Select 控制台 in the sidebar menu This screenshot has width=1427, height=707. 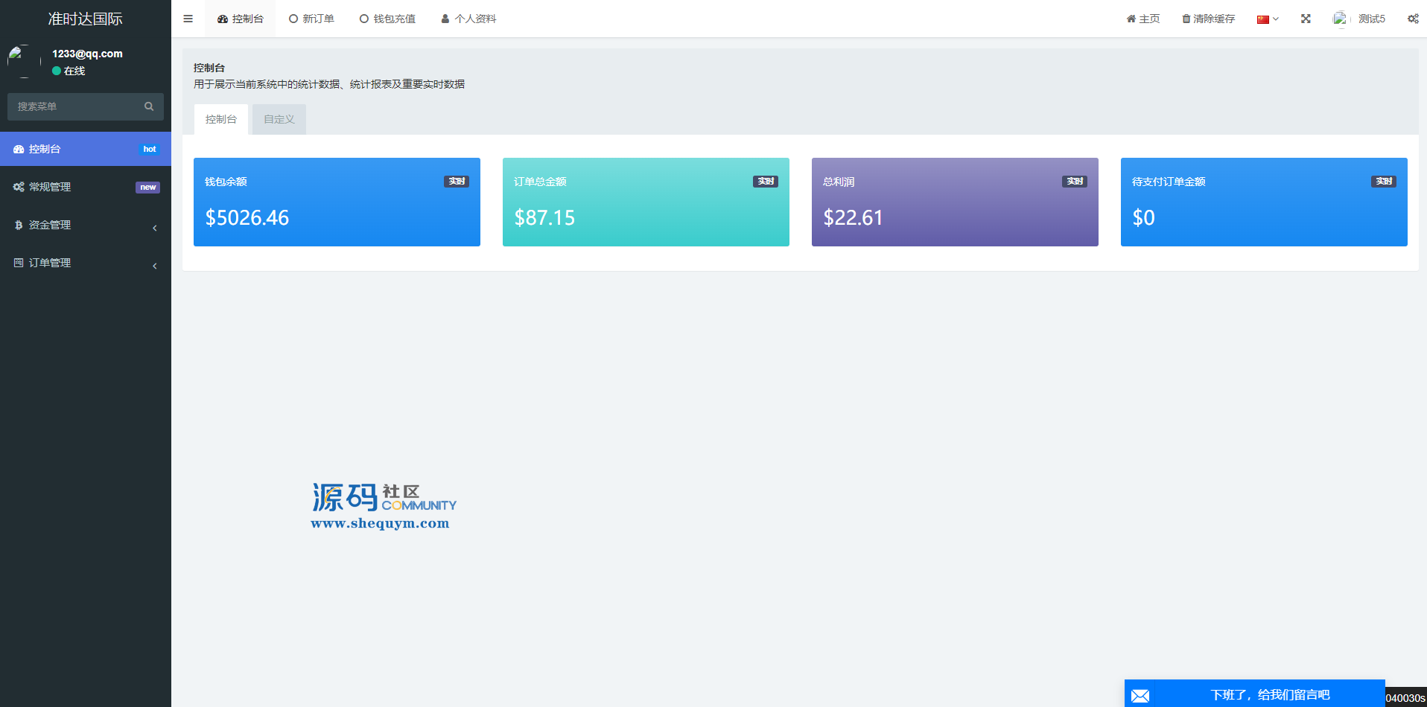click(86, 149)
